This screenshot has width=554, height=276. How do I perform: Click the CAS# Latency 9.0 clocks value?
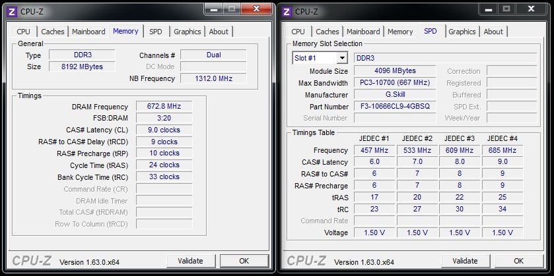point(164,130)
